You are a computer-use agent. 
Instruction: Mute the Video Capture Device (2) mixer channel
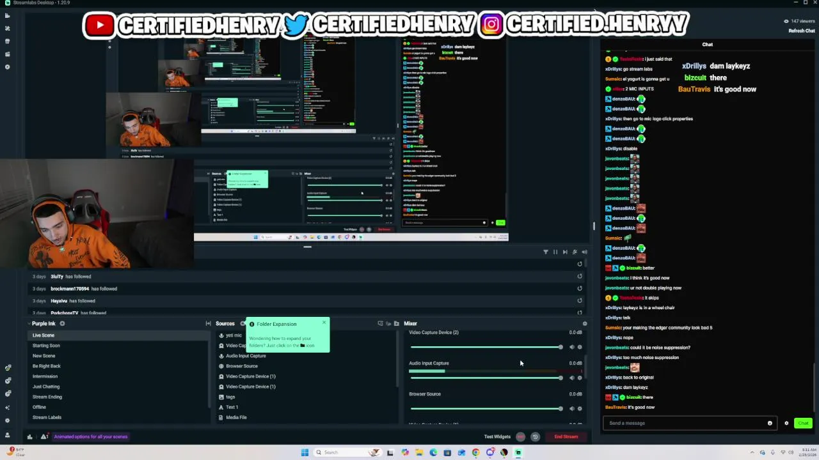(x=572, y=347)
